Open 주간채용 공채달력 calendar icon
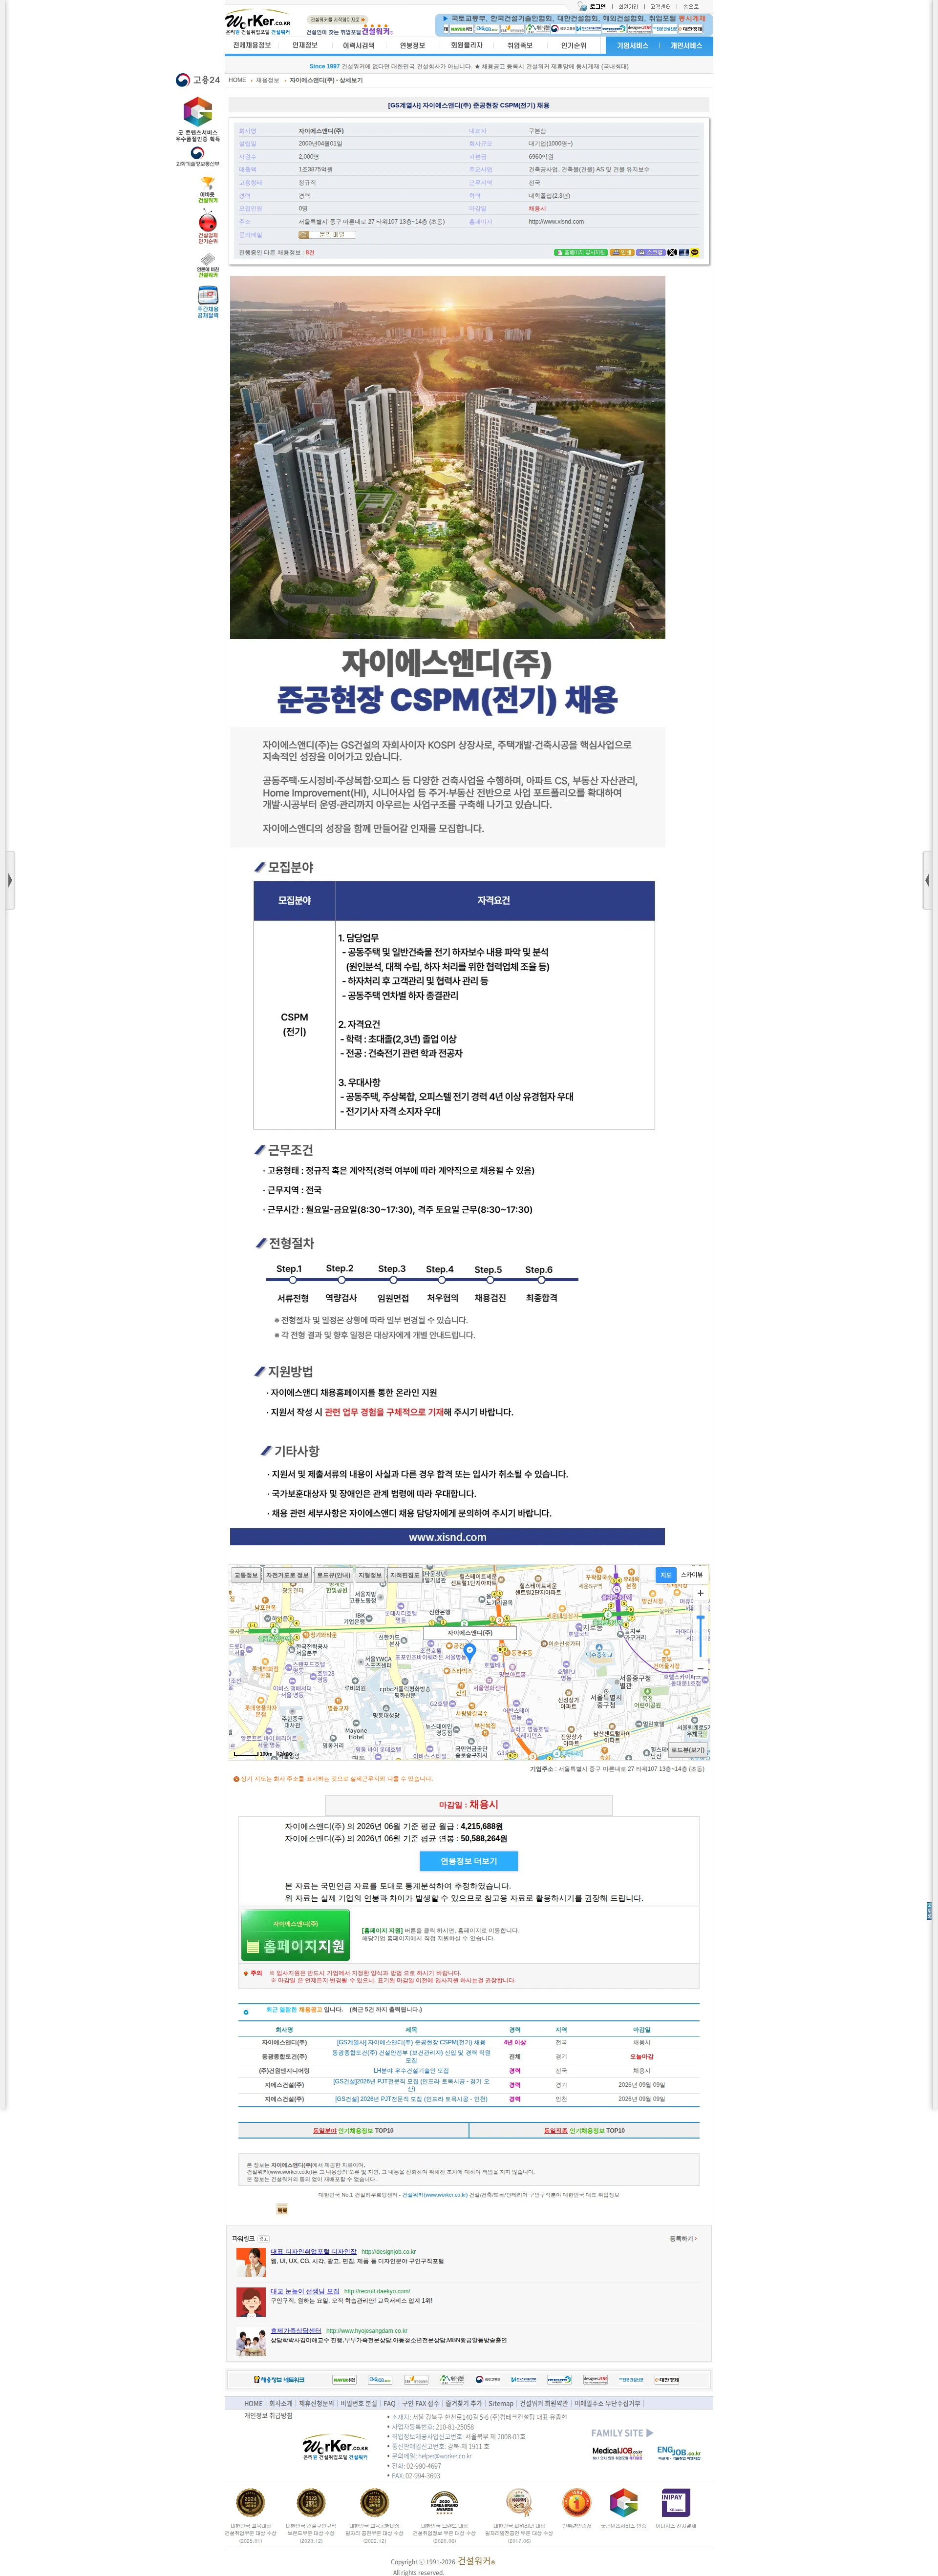 [207, 302]
